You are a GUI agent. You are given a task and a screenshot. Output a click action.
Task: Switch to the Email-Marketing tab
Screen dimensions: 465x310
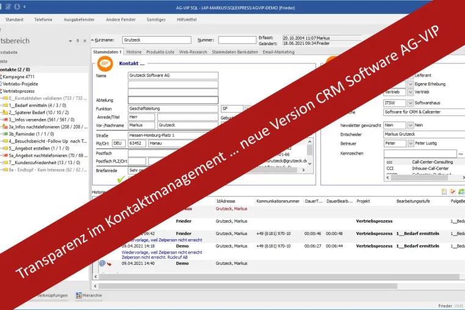coord(278,52)
